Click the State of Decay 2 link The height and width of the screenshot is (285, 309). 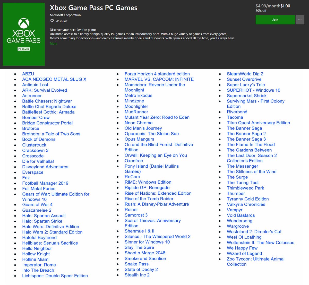(141, 270)
